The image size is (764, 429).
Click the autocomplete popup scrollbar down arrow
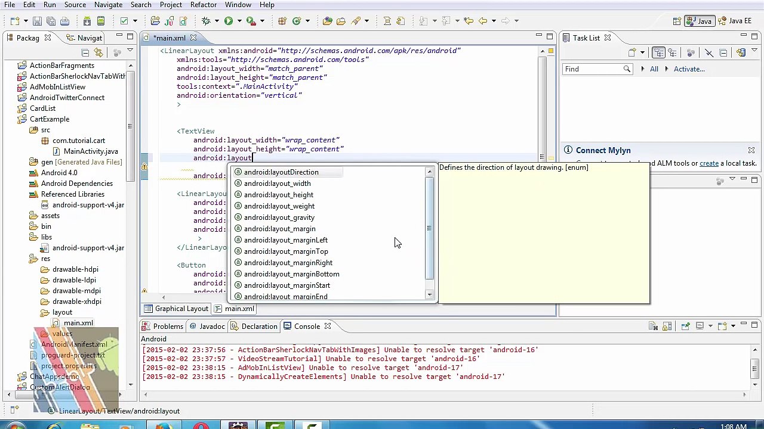click(429, 296)
